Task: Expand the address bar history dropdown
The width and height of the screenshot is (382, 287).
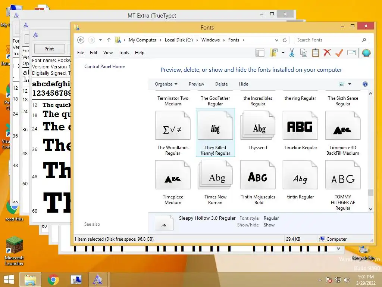Action: coord(276,40)
